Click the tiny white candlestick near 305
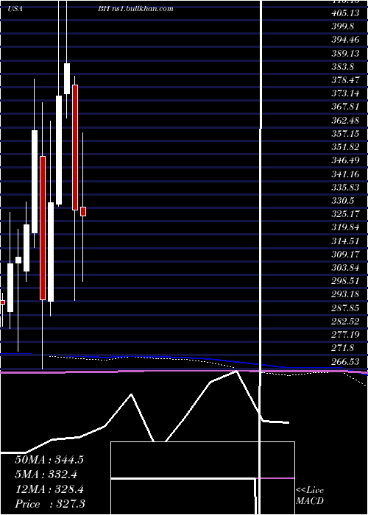The image size is (368, 515). click(18, 260)
